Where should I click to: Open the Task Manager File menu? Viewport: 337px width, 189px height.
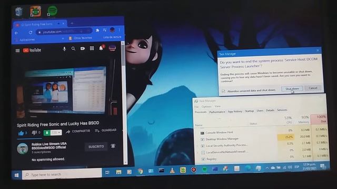pyautogui.click(x=196, y=107)
